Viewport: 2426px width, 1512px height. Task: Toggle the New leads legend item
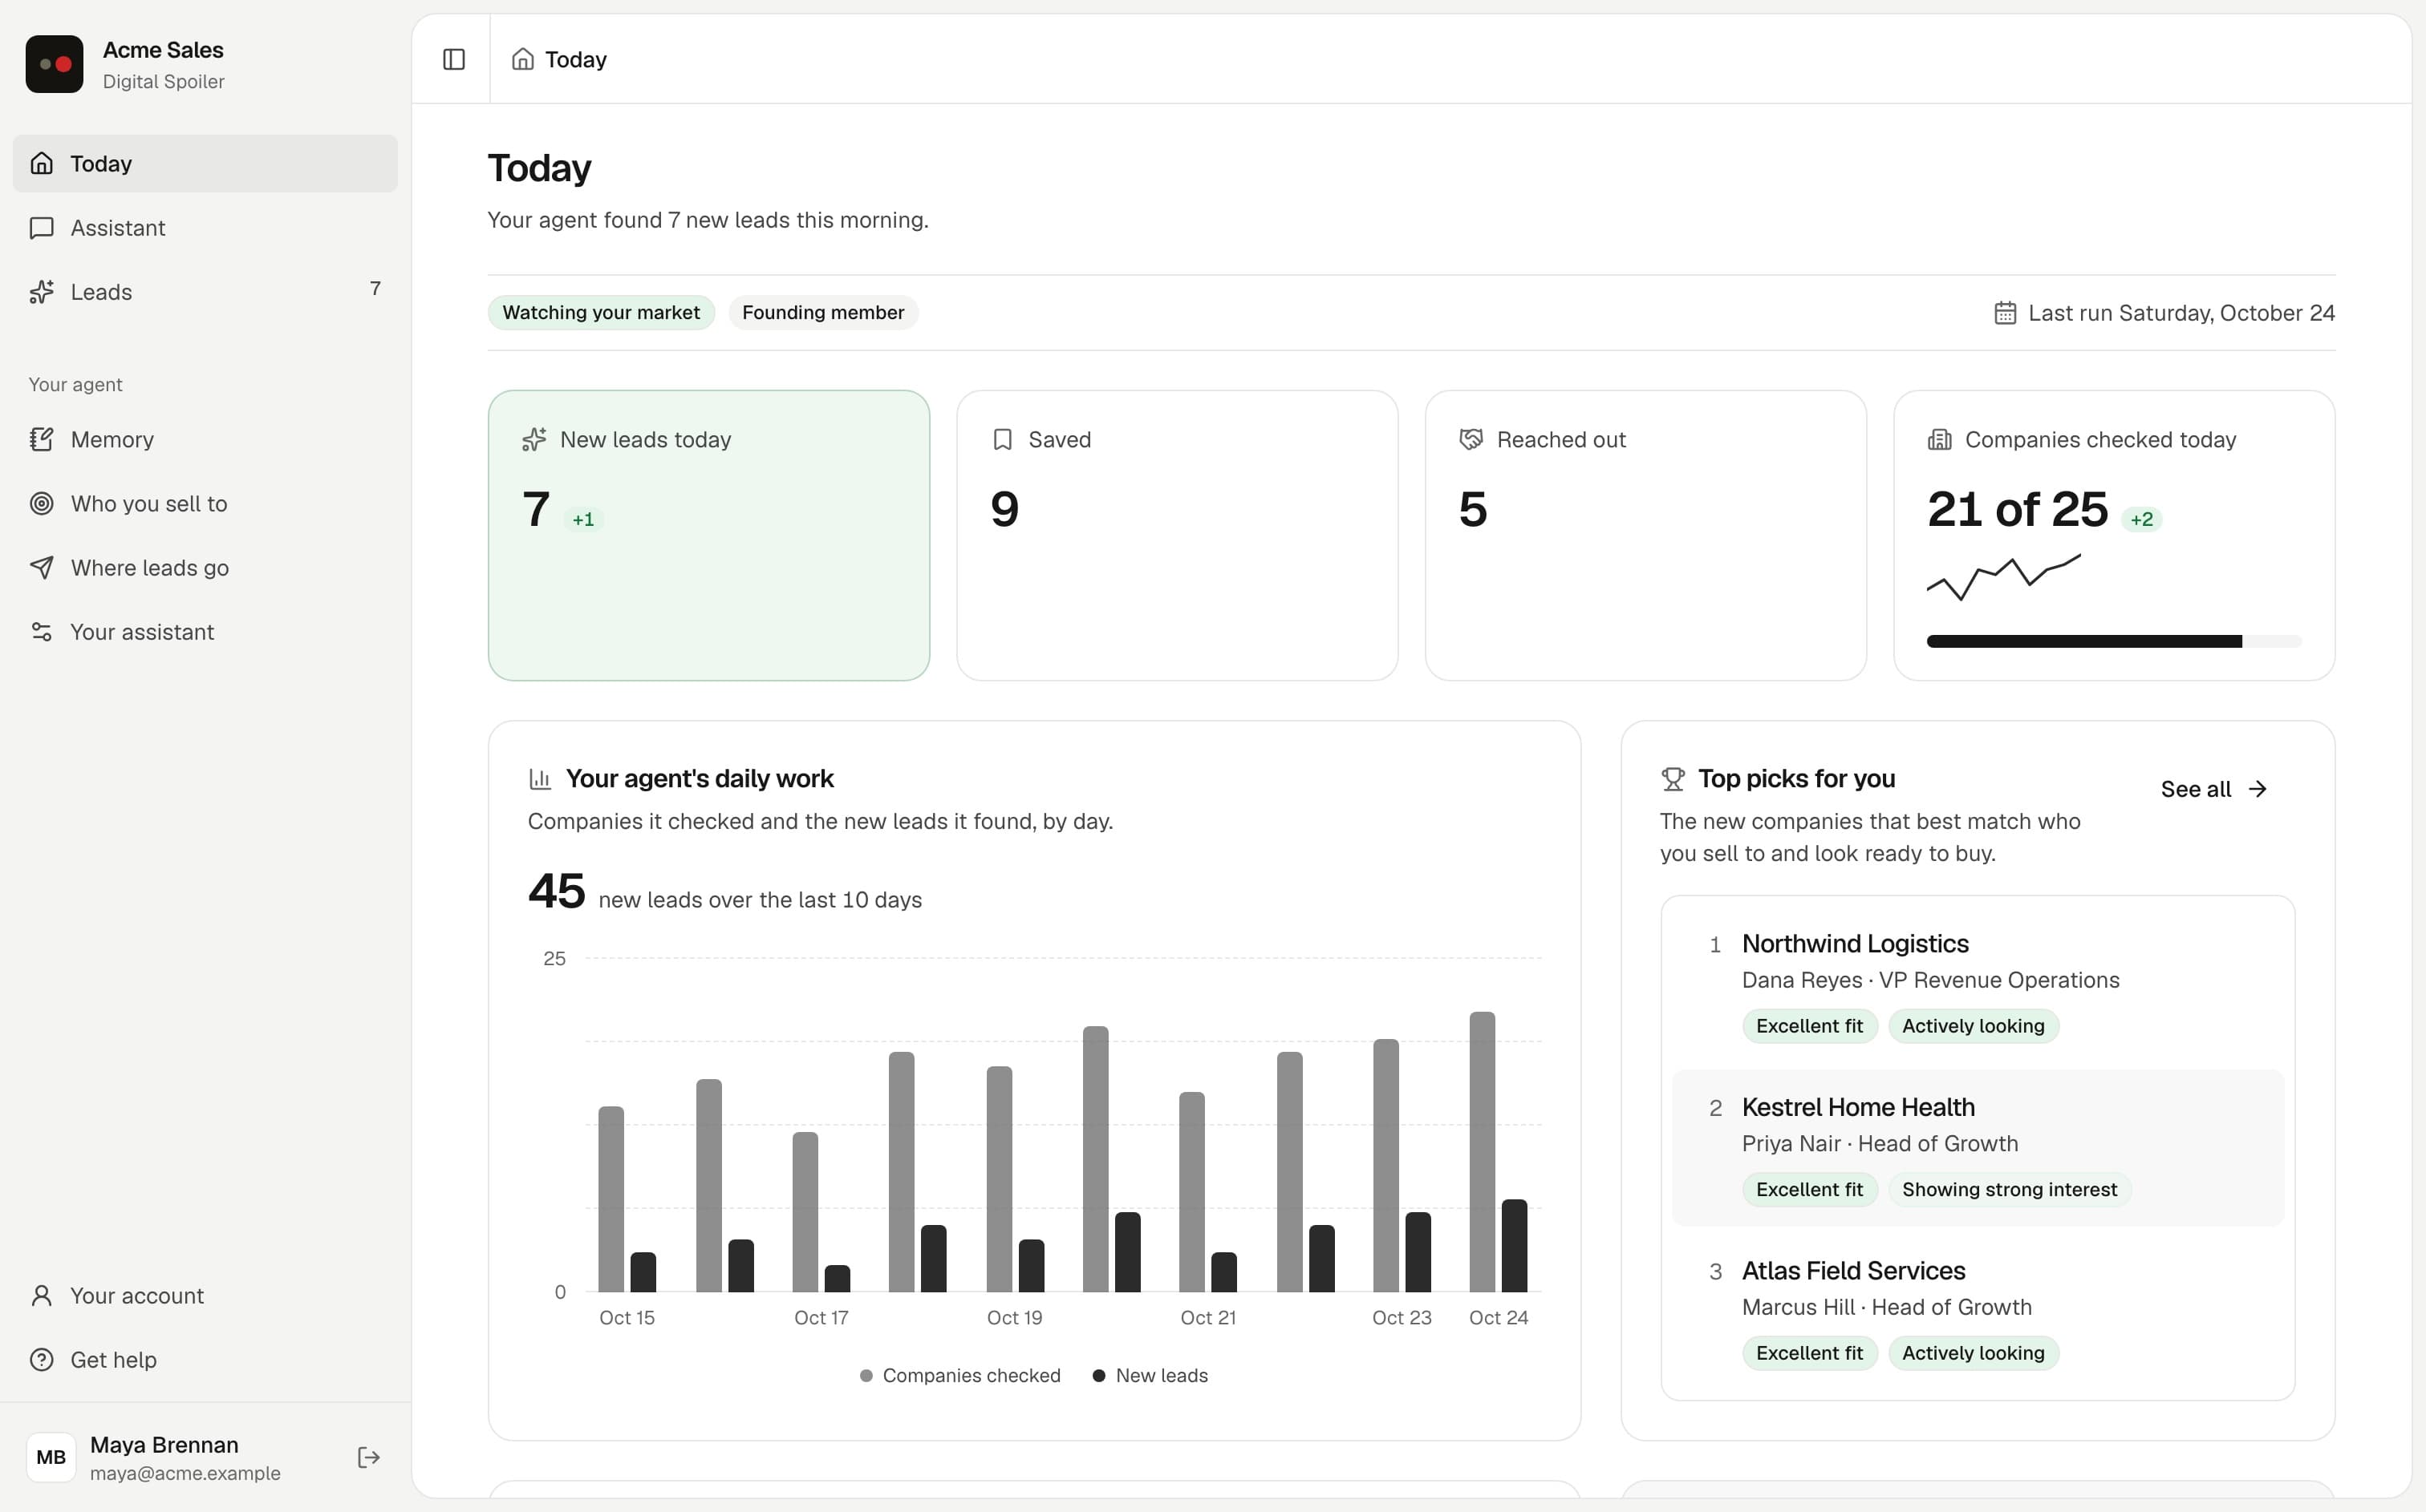point(1150,1375)
